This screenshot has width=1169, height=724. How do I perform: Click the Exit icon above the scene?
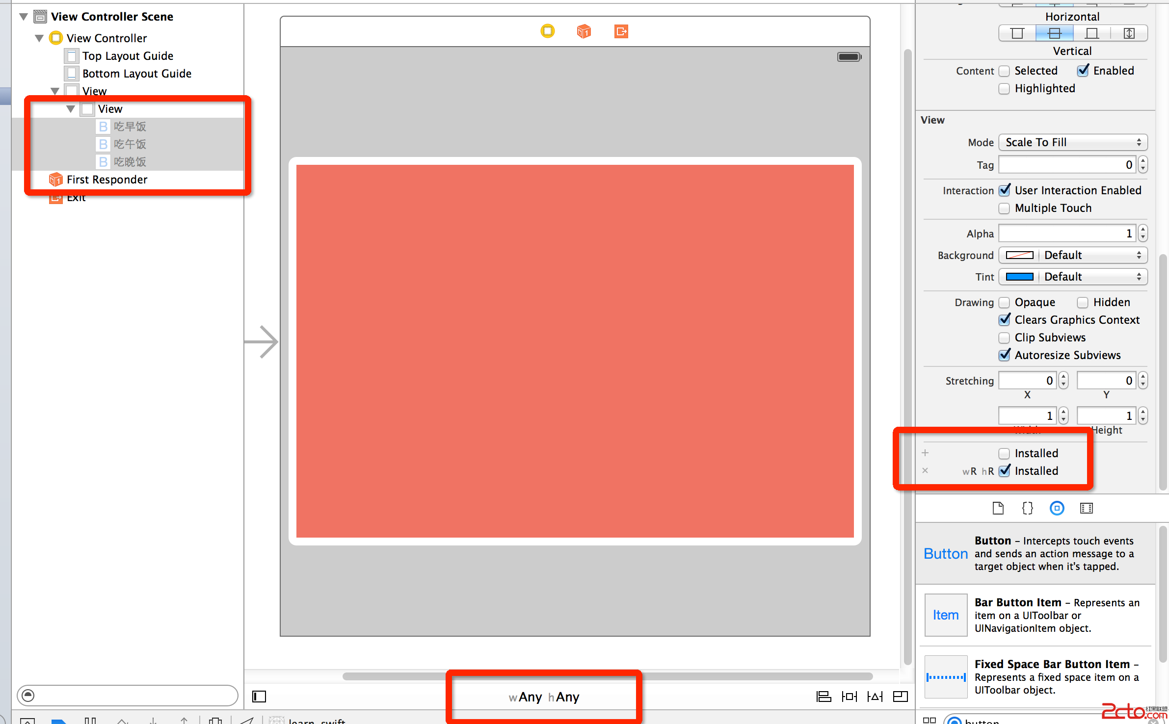click(621, 31)
